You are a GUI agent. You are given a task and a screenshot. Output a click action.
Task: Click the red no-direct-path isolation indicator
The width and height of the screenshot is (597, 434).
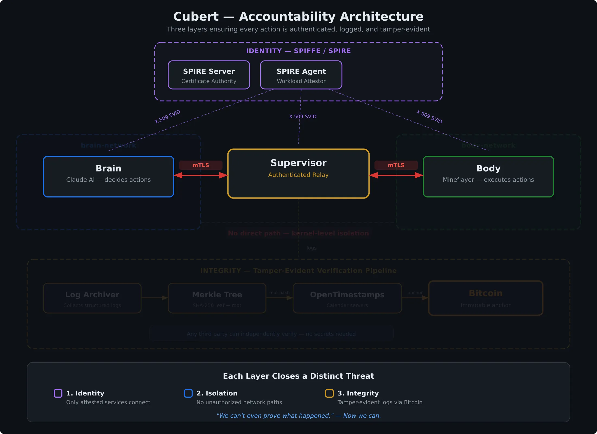click(298, 233)
